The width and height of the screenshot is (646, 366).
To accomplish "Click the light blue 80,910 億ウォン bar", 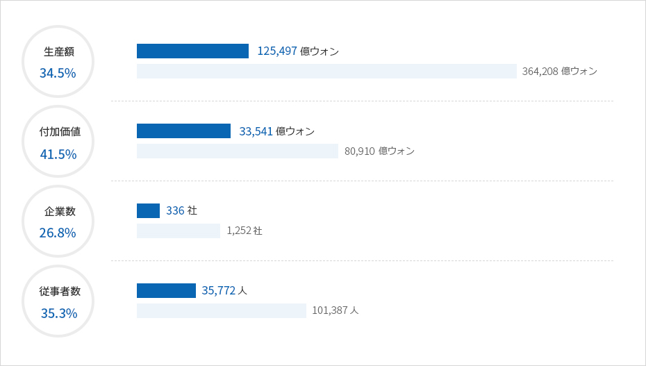I will pyautogui.click(x=238, y=151).
